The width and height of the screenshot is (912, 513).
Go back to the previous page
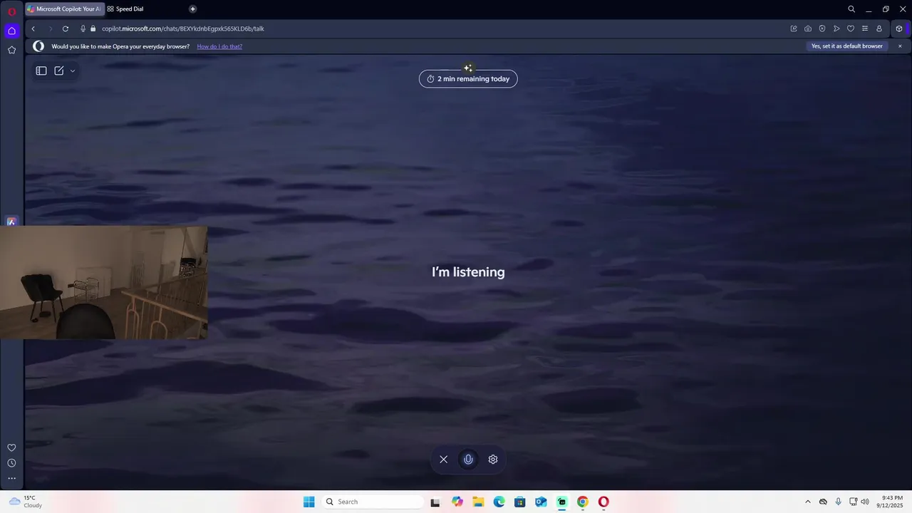33,28
